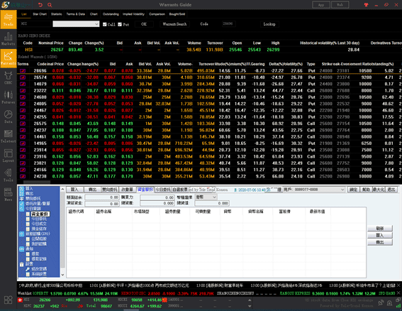Click the red back arrow icon in title bar

(40, 5)
